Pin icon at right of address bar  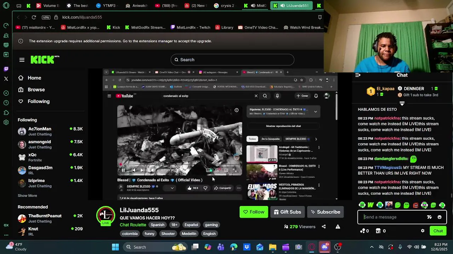[x=320, y=17]
